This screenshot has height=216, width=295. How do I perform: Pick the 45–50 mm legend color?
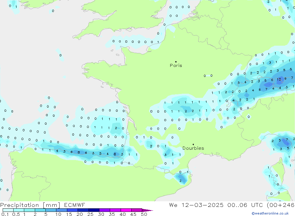pos(137,210)
